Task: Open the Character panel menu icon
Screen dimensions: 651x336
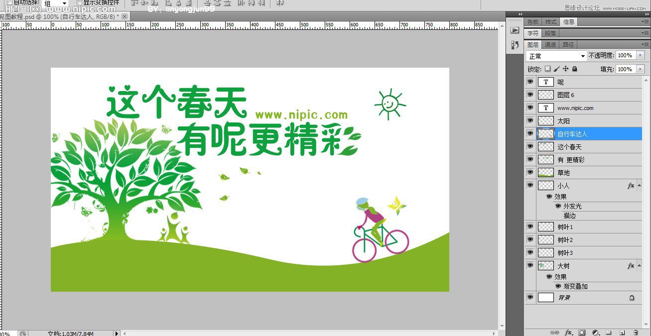Action: (x=646, y=33)
